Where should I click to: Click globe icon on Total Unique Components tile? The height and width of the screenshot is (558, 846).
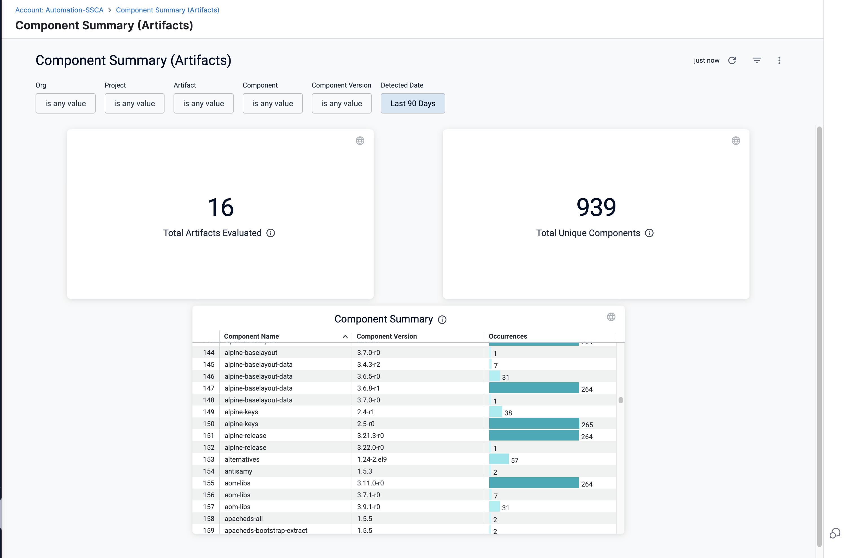click(736, 141)
